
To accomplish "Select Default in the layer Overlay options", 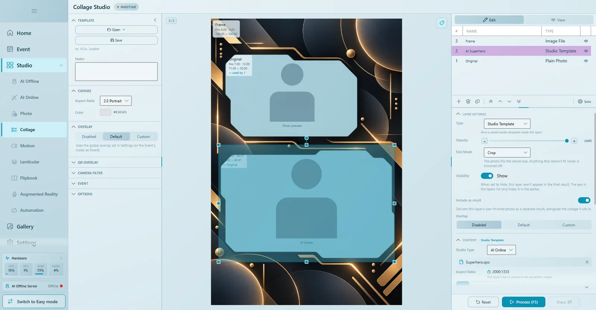I will click(x=524, y=225).
